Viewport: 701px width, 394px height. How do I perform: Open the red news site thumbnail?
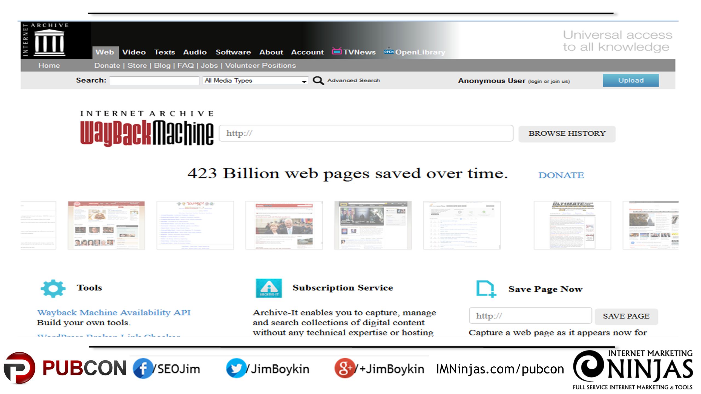pos(284,225)
